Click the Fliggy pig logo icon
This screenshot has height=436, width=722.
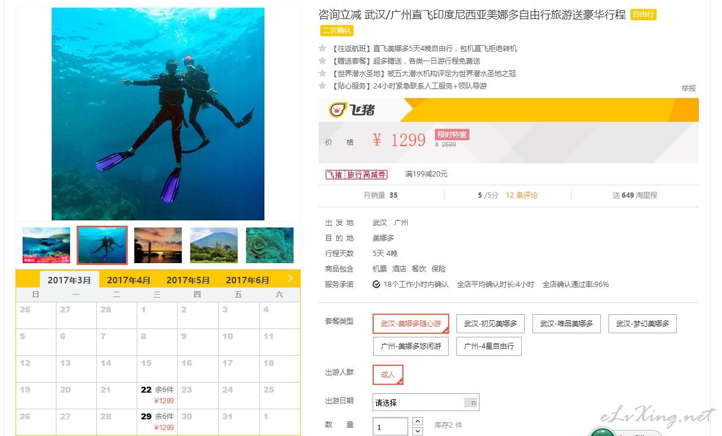(x=338, y=110)
